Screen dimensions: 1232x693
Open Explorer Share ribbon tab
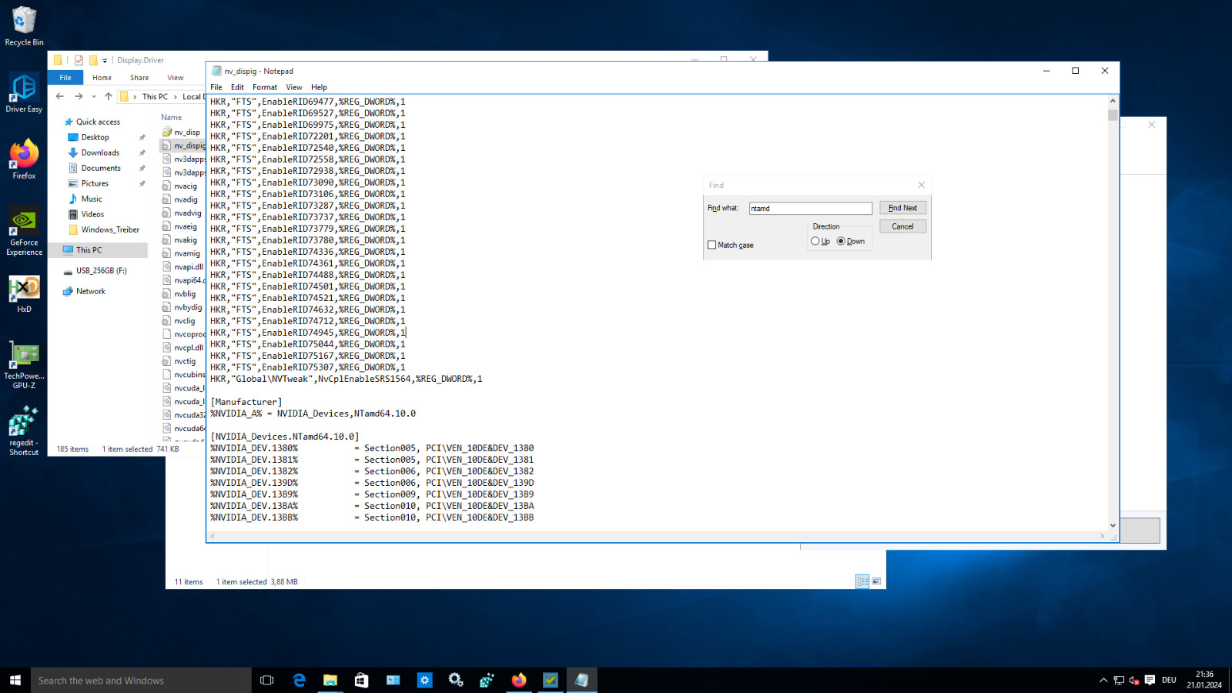tap(139, 78)
